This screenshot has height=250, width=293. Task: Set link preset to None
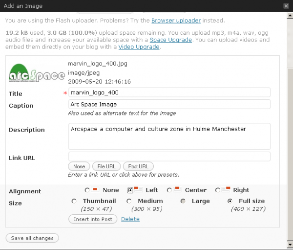click(x=79, y=167)
